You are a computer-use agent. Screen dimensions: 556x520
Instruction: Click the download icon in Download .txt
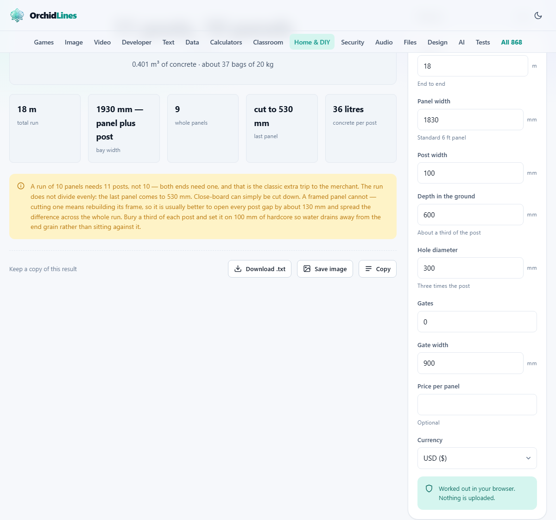(238, 269)
